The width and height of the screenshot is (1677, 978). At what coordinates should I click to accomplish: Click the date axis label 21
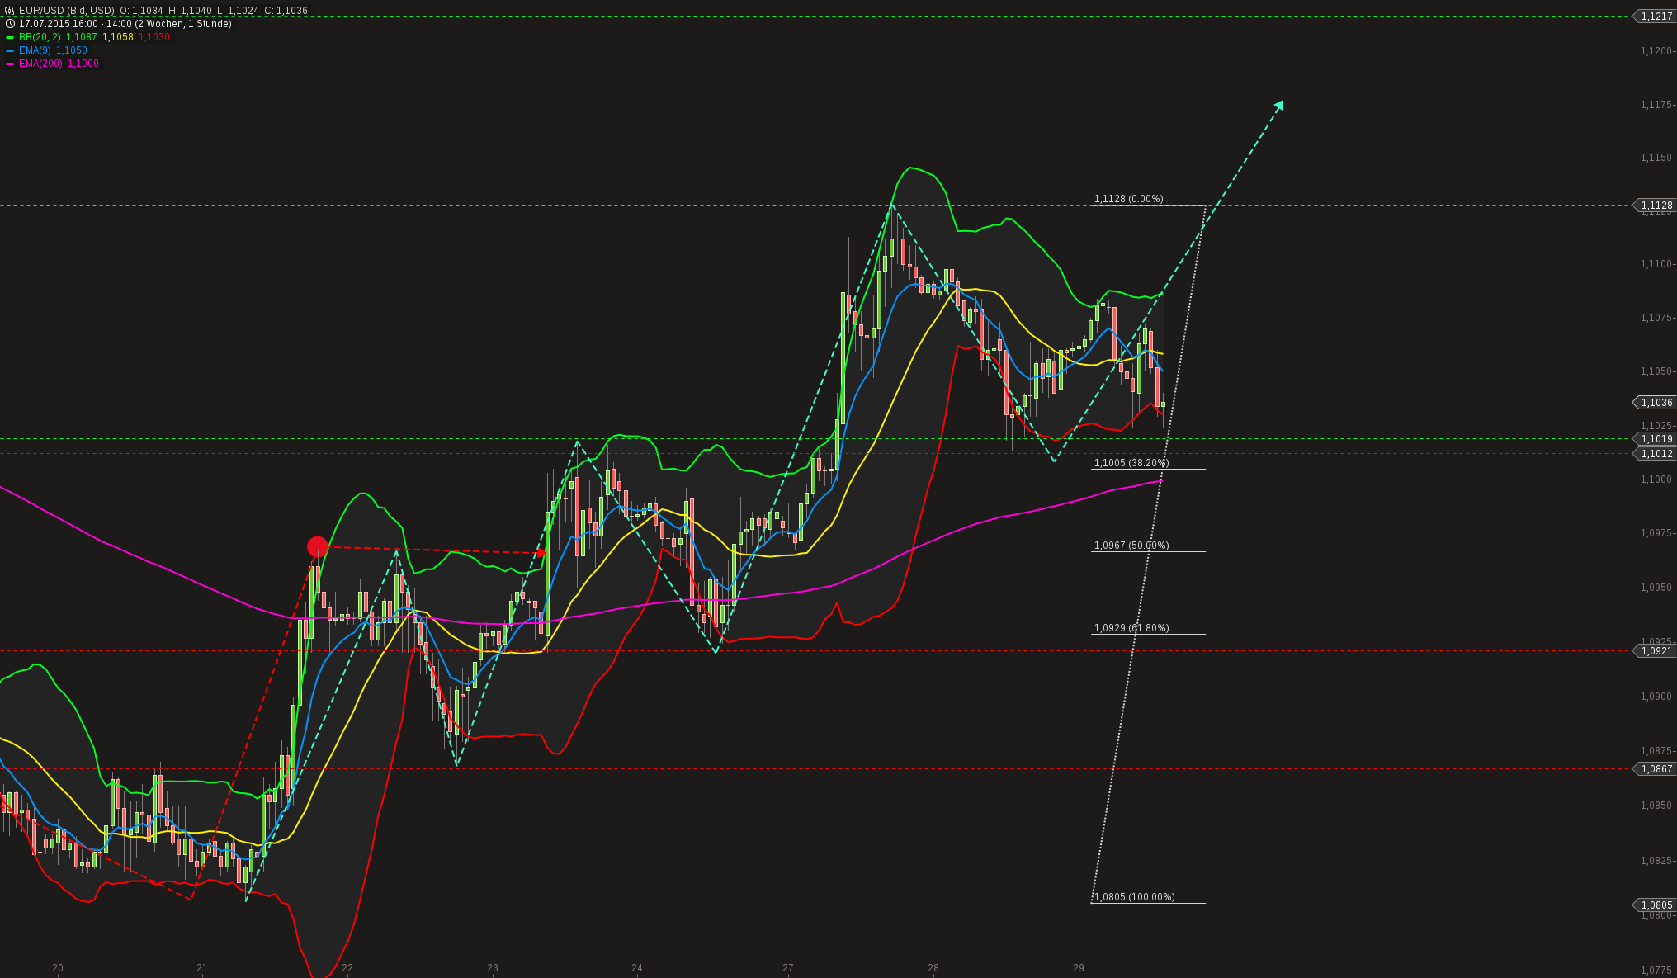202,968
